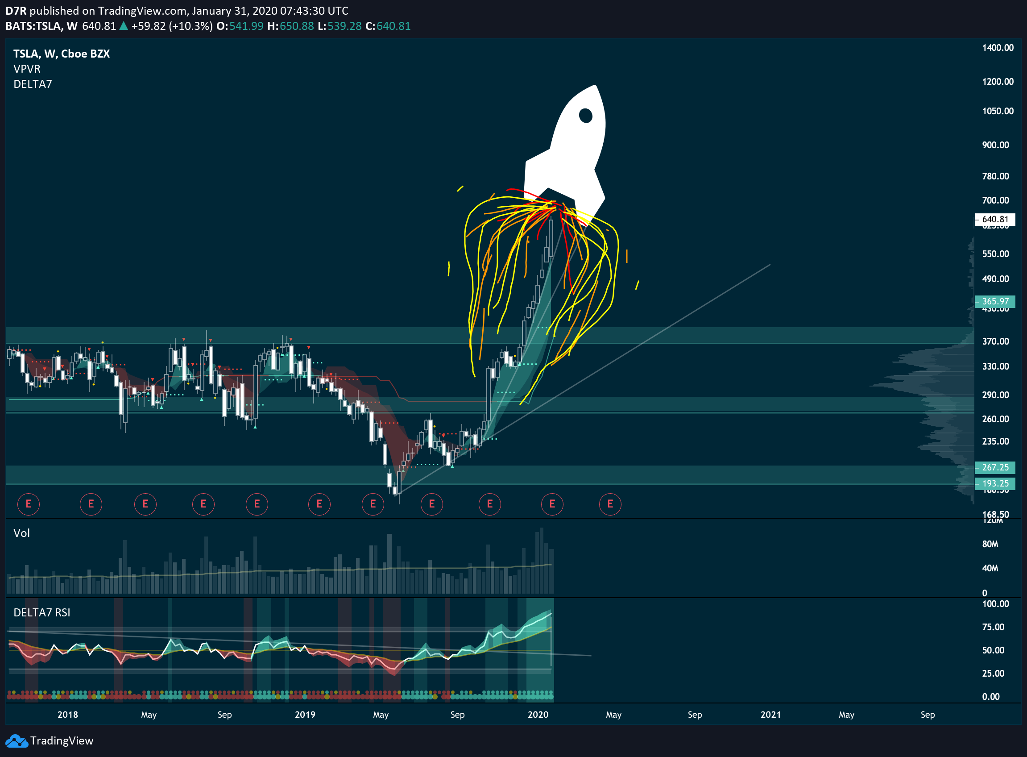The width and height of the screenshot is (1027, 757).
Task: Open the final upcoming earnings E marker after 2020
Action: (610, 504)
